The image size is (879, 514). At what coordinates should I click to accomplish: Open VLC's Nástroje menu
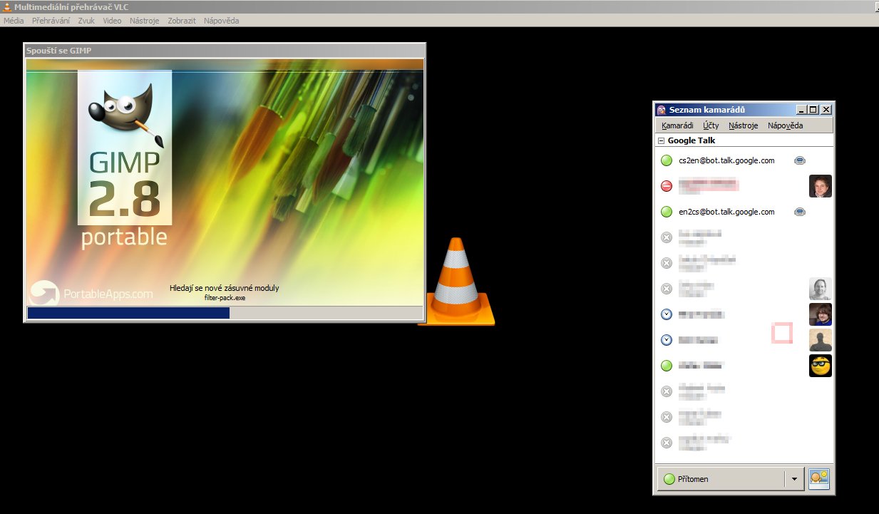pyautogui.click(x=145, y=21)
